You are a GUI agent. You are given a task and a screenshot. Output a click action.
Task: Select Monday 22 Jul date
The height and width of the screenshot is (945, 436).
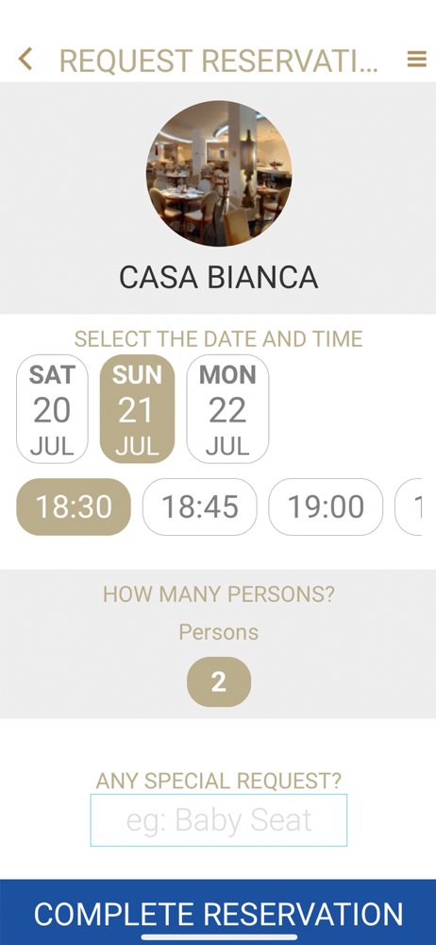coord(227,408)
